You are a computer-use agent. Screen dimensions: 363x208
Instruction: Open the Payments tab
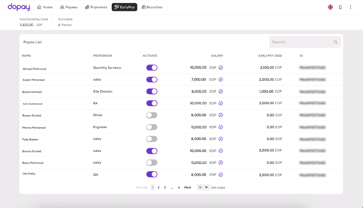(x=96, y=7)
